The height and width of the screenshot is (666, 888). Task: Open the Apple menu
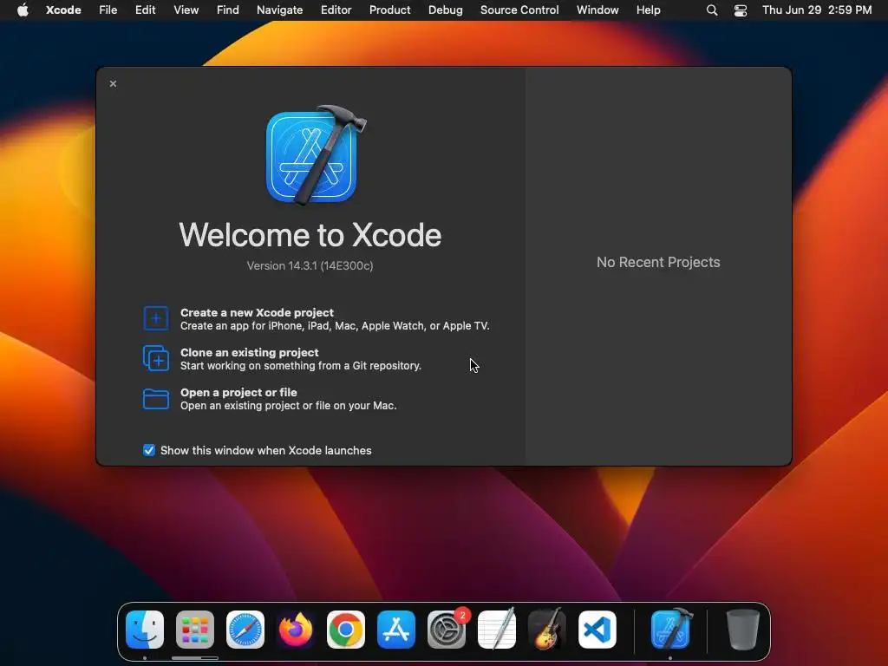[x=23, y=10]
